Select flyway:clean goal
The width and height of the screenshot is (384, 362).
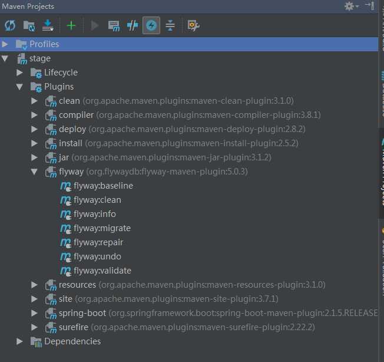pos(97,200)
